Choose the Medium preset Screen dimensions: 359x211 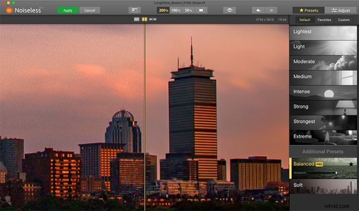click(323, 78)
